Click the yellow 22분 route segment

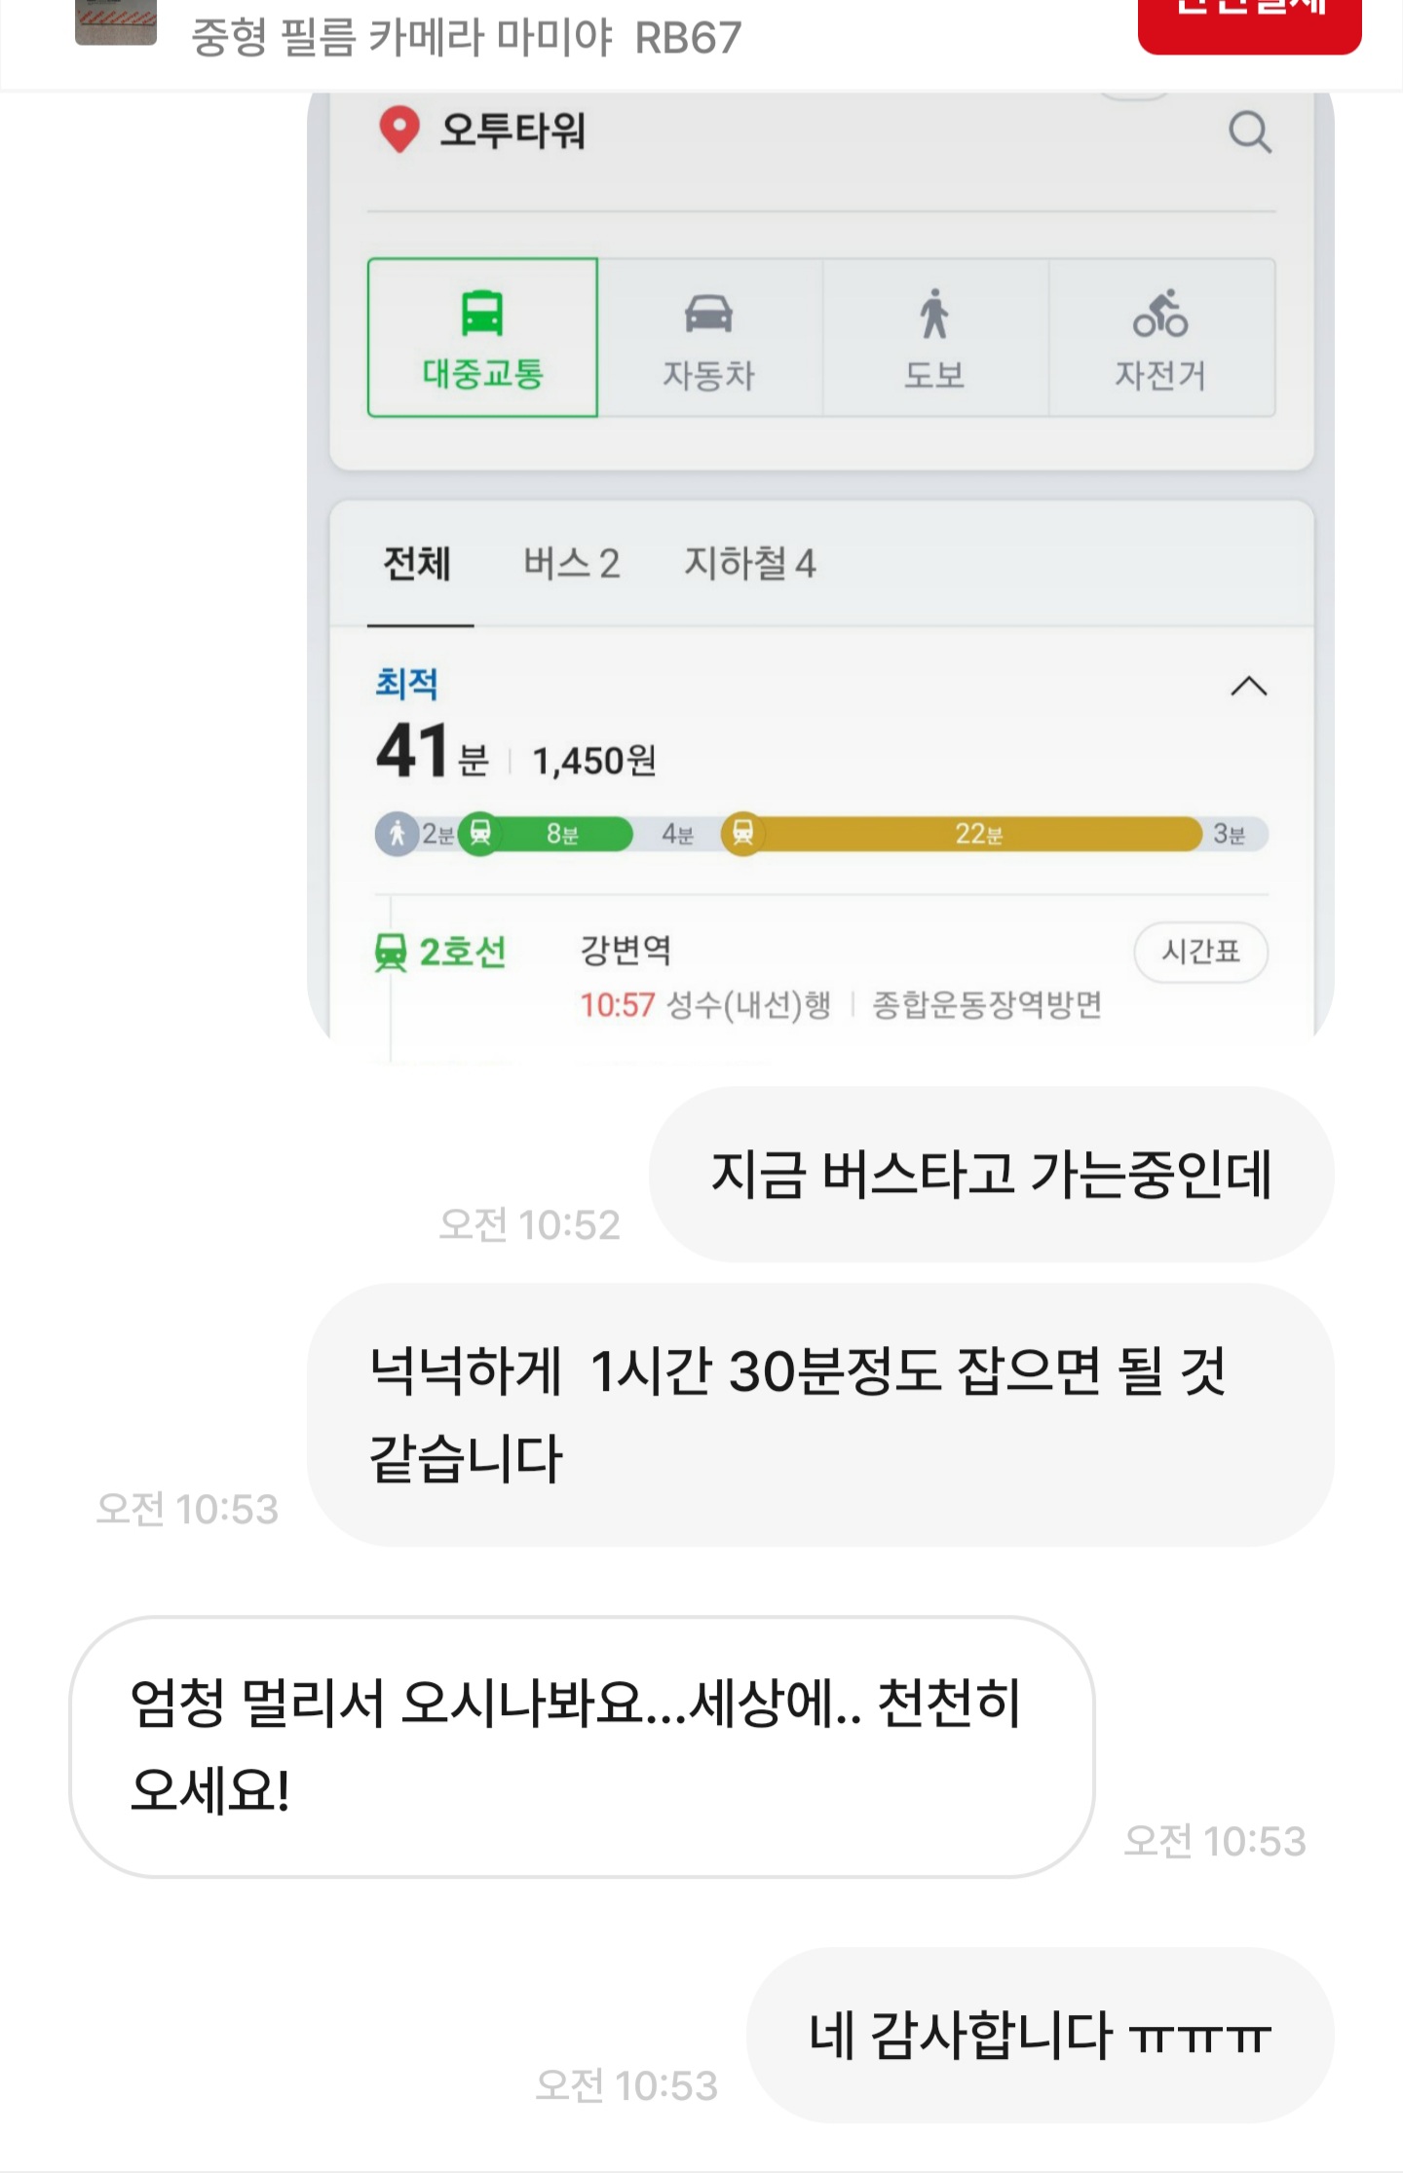978,834
